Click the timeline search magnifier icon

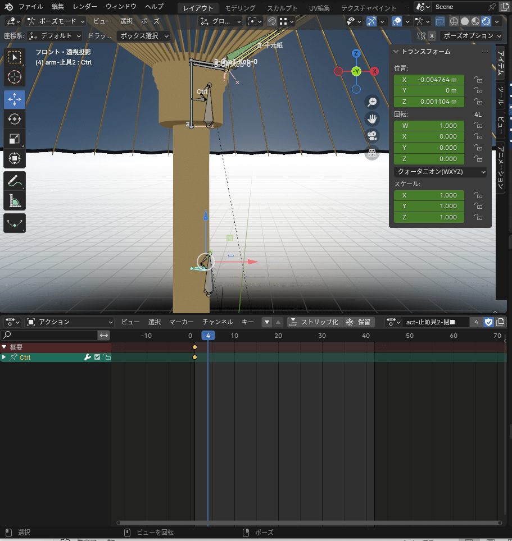(x=7, y=334)
